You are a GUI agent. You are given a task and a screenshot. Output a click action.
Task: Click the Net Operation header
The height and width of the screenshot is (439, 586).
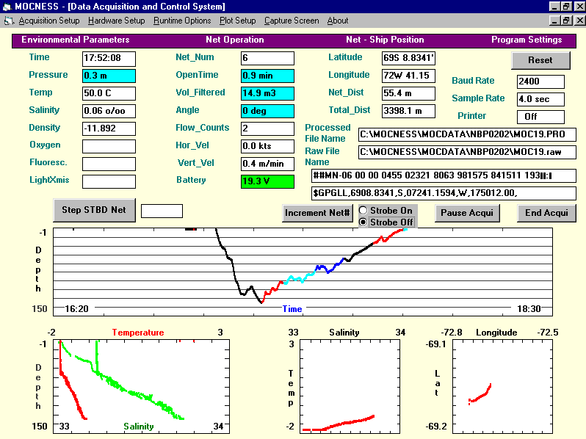235,40
